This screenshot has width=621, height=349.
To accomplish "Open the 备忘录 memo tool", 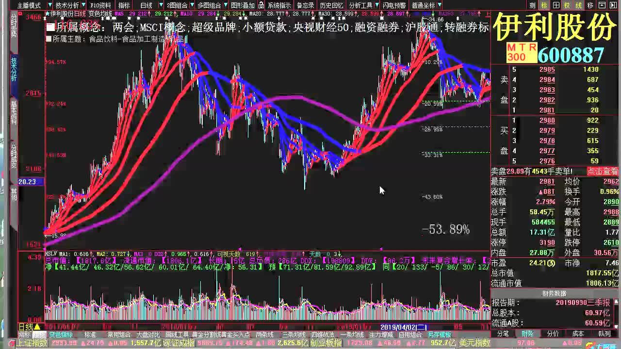I will (305, 5).
